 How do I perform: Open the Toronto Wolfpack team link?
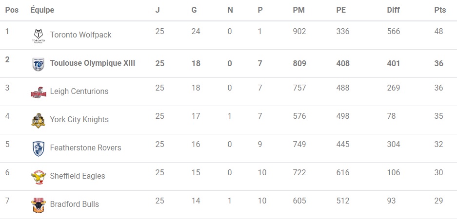tap(80, 35)
